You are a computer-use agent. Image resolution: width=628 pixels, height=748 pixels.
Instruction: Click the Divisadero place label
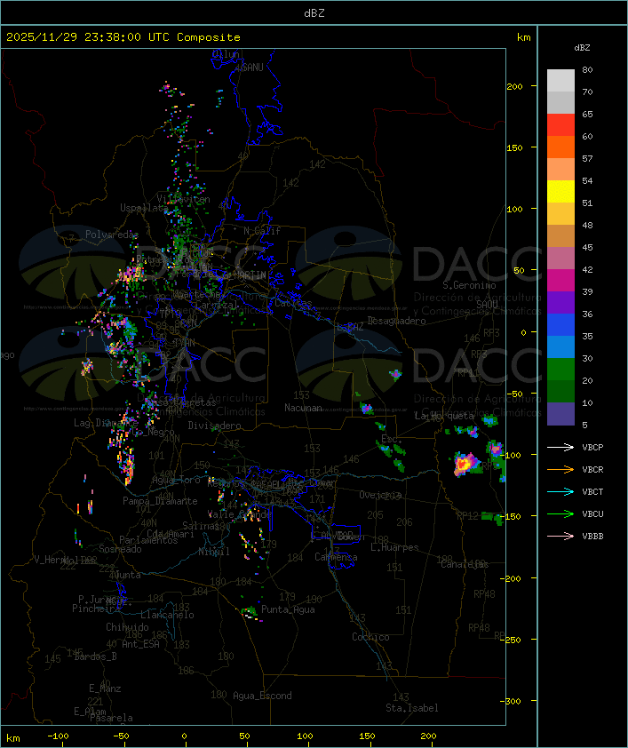pos(215,425)
